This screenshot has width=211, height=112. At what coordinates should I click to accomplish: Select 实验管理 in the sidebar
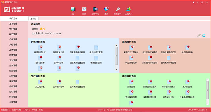pyautogui.click(x=14, y=45)
